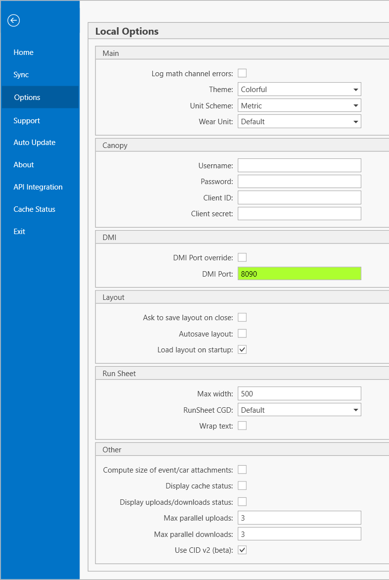The width and height of the screenshot is (389, 580).
Task: Open the RunSheet CGD dropdown
Action: click(x=299, y=410)
